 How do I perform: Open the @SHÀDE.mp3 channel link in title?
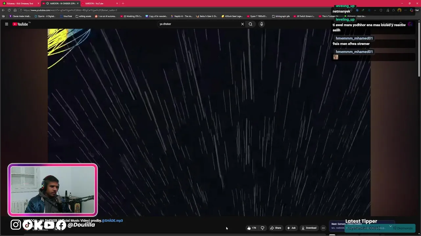point(112,221)
